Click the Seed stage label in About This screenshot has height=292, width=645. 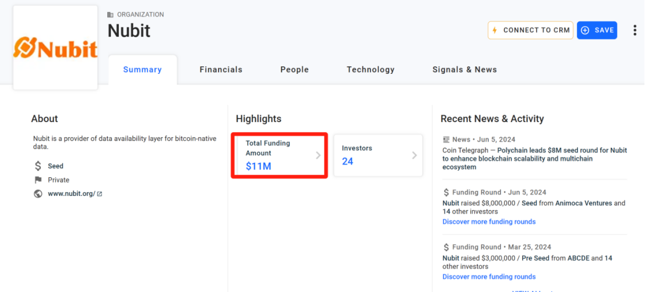(55, 166)
